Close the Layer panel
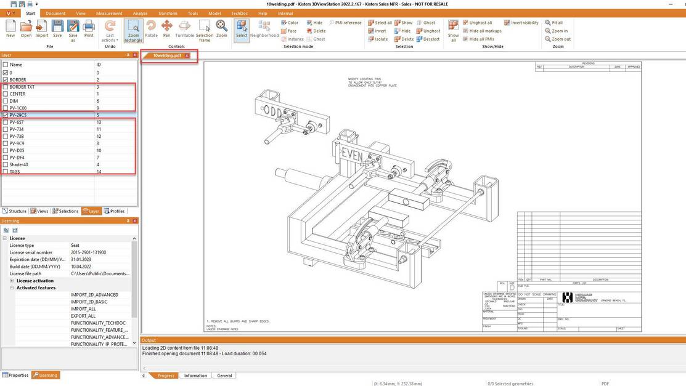 click(x=135, y=55)
